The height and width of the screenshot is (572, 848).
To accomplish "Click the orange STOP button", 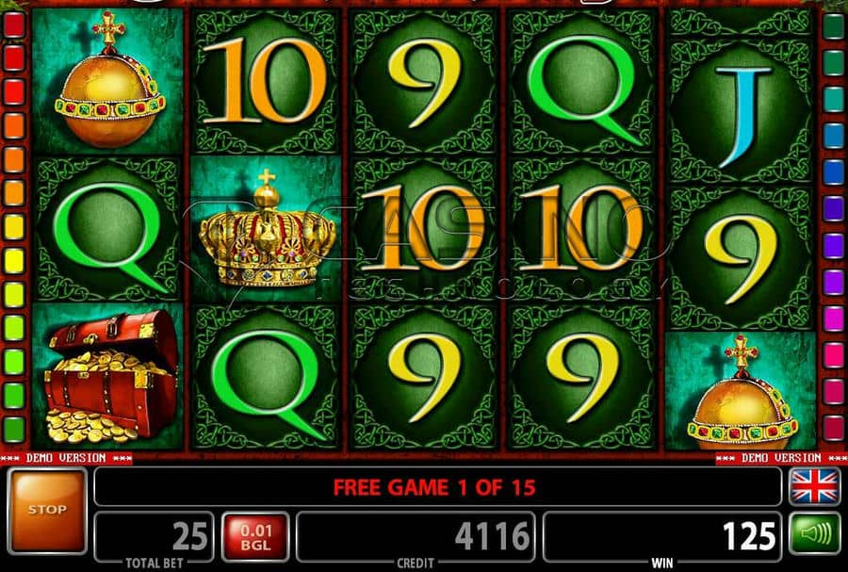I will (47, 511).
